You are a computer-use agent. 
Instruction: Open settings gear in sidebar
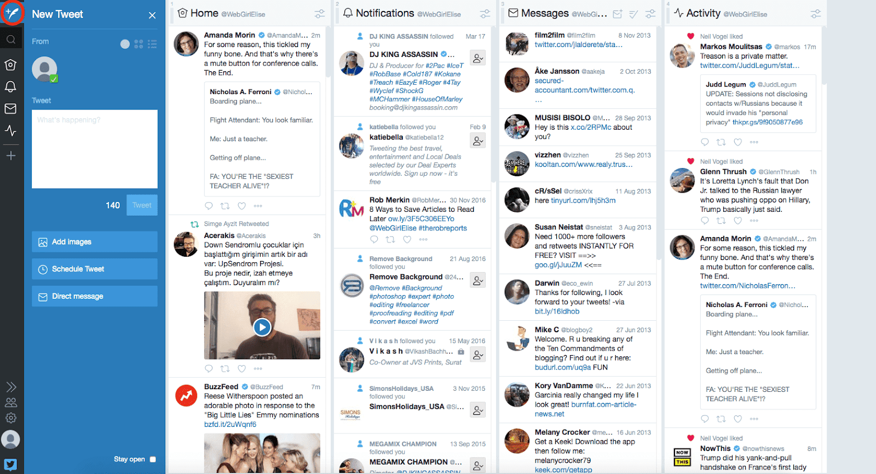(11, 418)
